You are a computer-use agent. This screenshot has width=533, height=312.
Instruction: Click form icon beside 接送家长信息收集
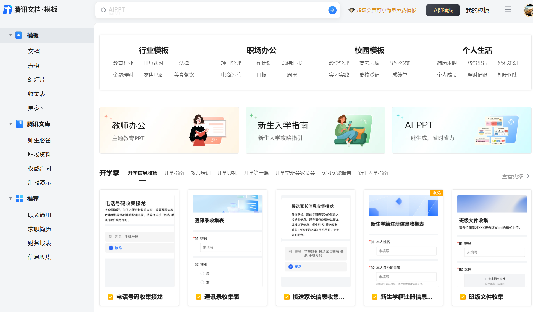pos(287,297)
